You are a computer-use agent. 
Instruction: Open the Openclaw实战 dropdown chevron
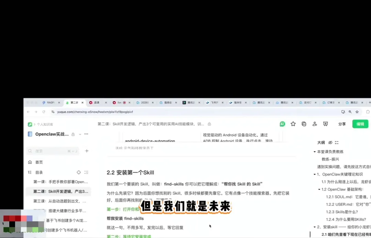tap(80, 134)
